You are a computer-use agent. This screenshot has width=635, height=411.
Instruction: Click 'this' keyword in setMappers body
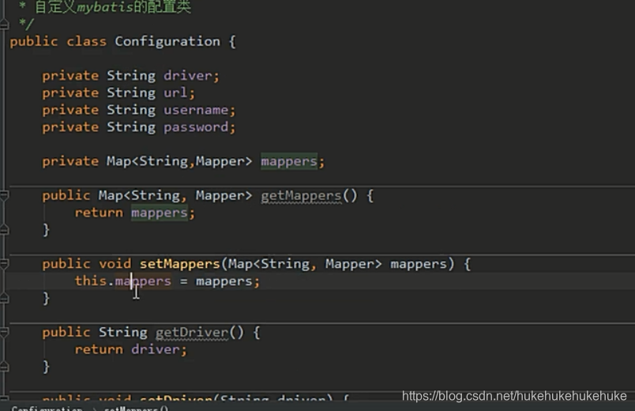(91, 281)
